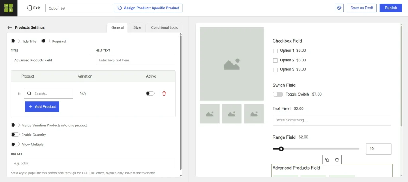Click Save as Draft
The image size is (408, 182).
point(362,8)
